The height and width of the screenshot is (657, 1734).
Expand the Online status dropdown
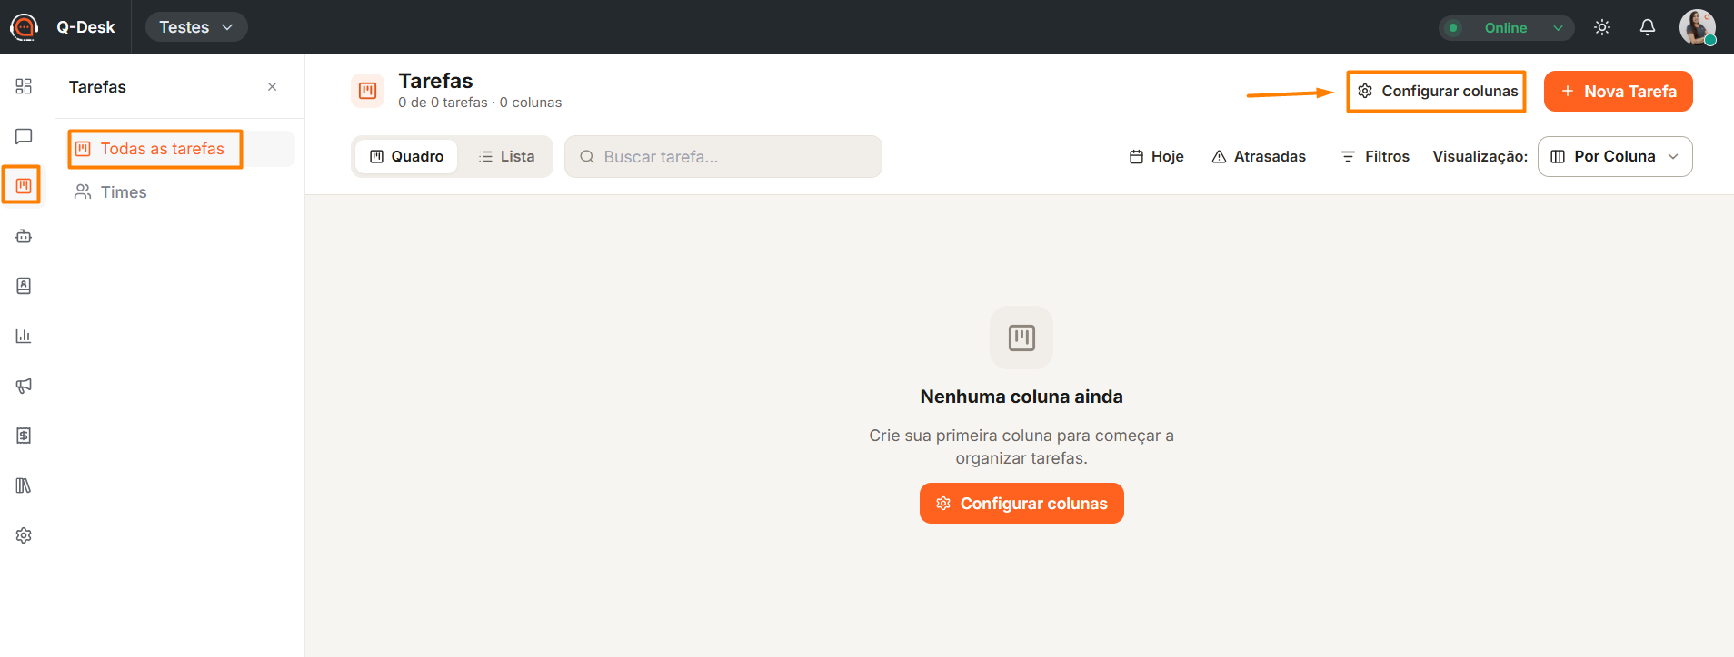pos(1507,27)
